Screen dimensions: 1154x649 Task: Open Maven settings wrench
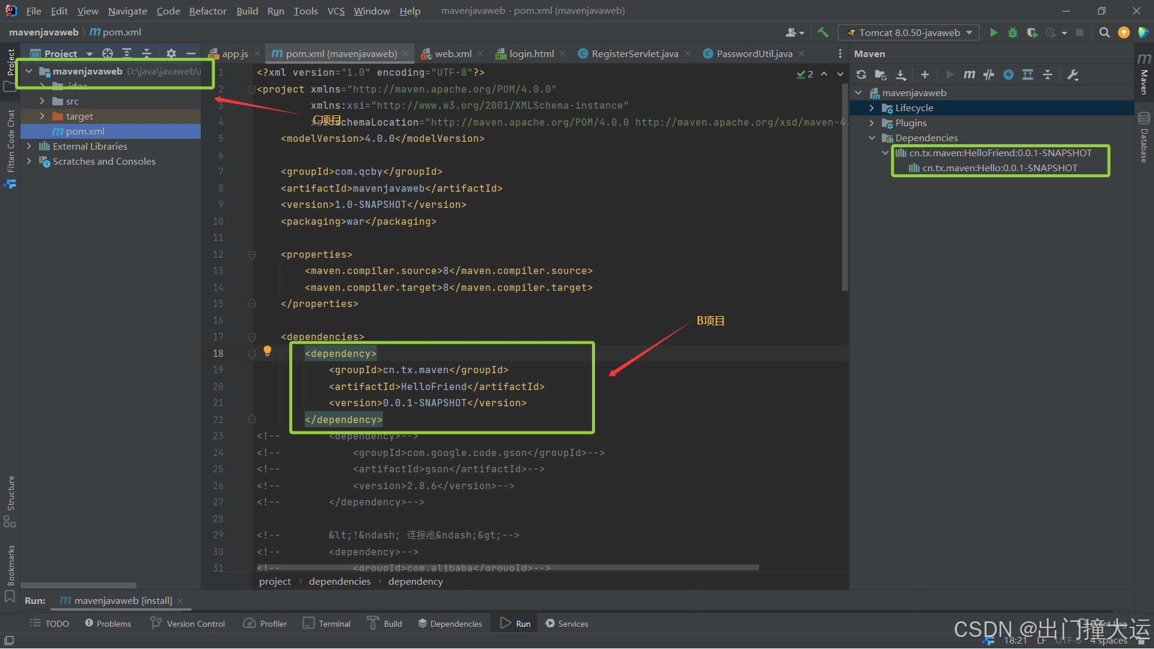click(1073, 75)
